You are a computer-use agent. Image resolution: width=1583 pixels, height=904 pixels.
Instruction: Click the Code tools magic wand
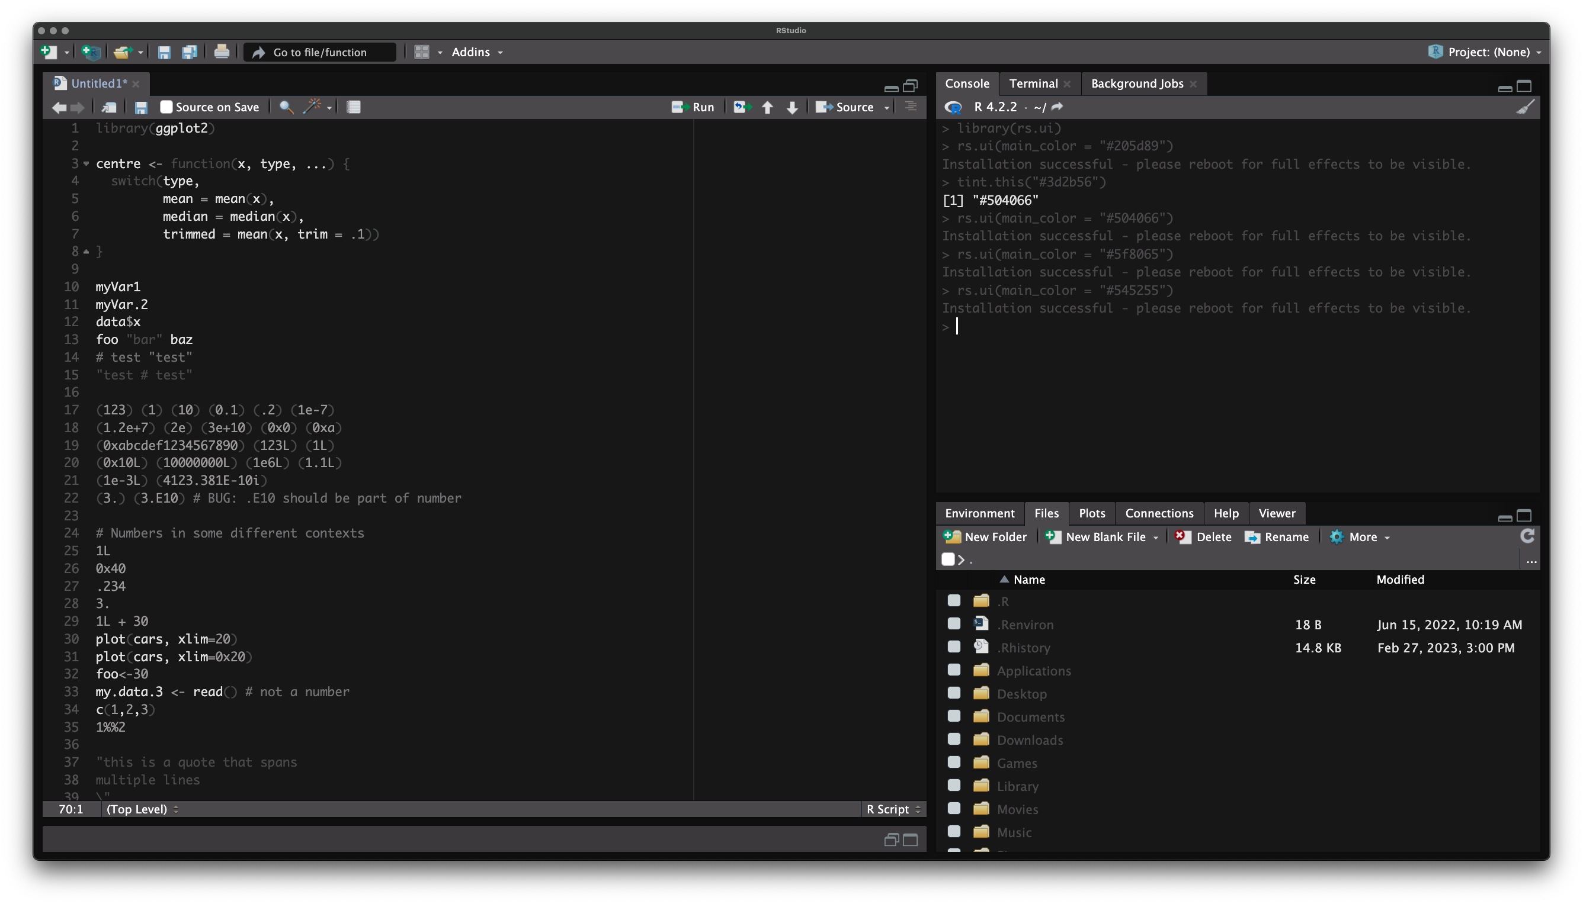tap(312, 106)
